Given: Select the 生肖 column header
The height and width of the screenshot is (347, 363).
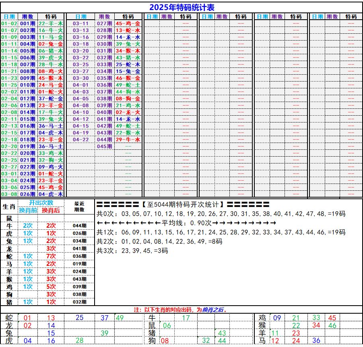Looking at the screenshot, I should 9,207.
